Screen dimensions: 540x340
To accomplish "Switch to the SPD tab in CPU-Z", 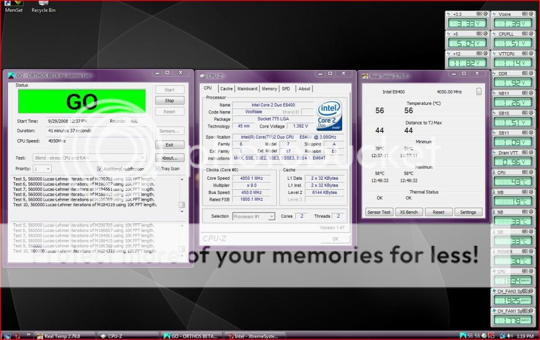I will (286, 89).
